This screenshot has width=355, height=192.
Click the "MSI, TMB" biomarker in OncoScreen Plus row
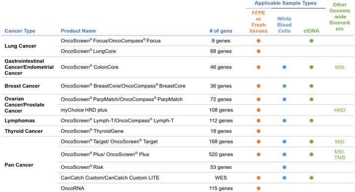pos(340,155)
